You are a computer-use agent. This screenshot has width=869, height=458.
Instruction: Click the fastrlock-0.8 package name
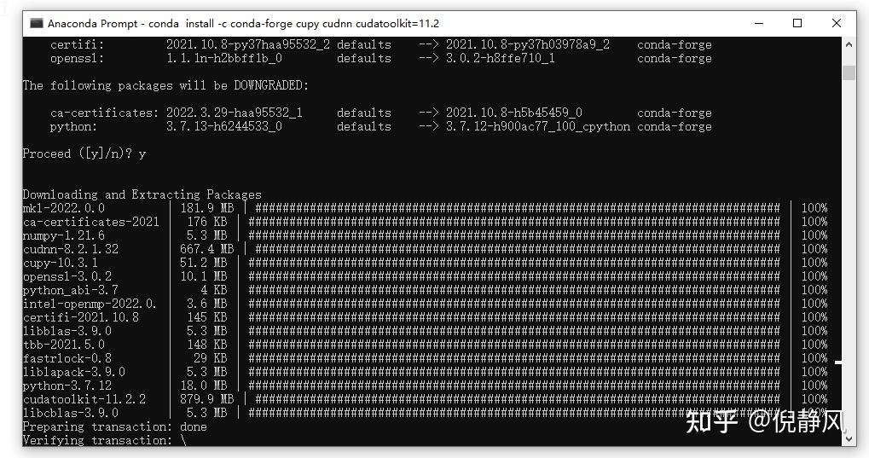67,358
